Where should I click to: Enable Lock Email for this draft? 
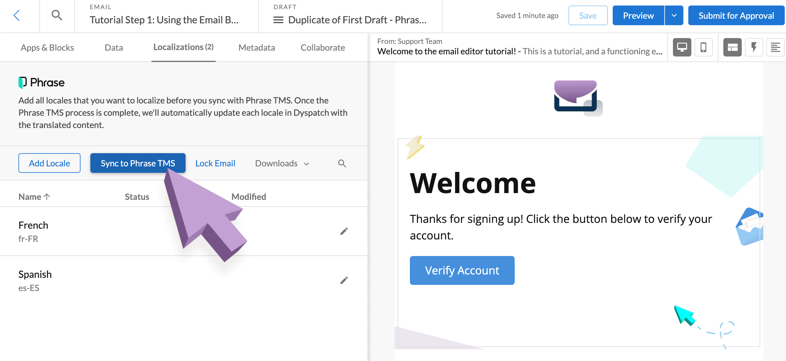tap(215, 163)
